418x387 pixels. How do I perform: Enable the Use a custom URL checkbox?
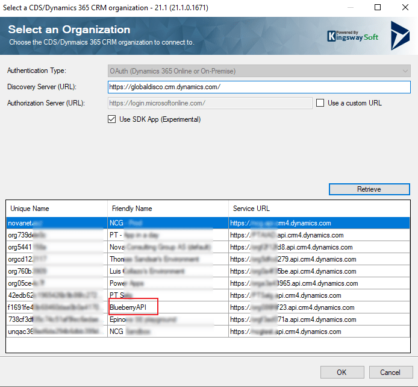click(x=320, y=103)
